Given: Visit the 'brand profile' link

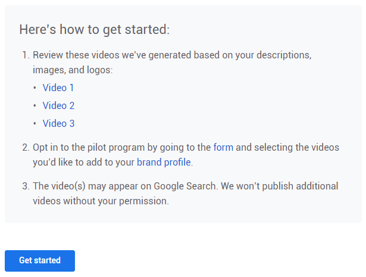Looking at the screenshot, I should [164, 162].
